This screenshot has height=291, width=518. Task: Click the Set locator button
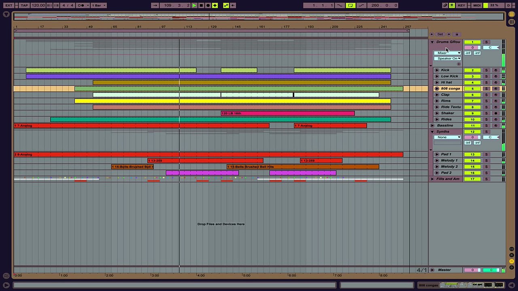coord(440,34)
